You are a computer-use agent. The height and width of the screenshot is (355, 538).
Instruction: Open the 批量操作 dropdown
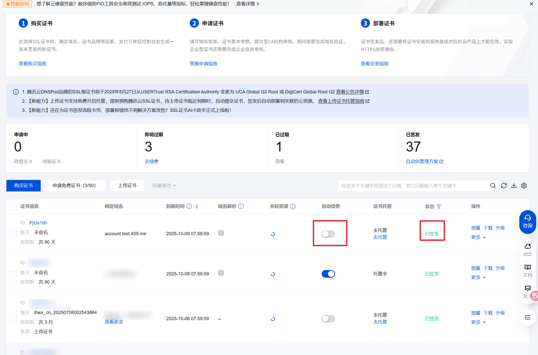[164, 186]
